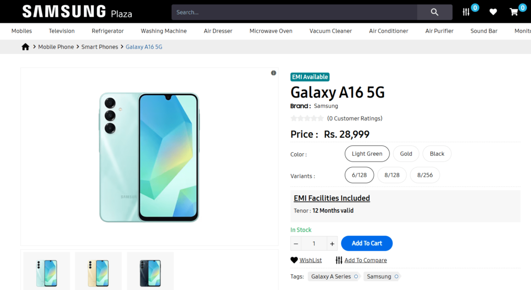The height and width of the screenshot is (290, 531).
Task: Open the shopping cart icon
Action: [514, 12]
